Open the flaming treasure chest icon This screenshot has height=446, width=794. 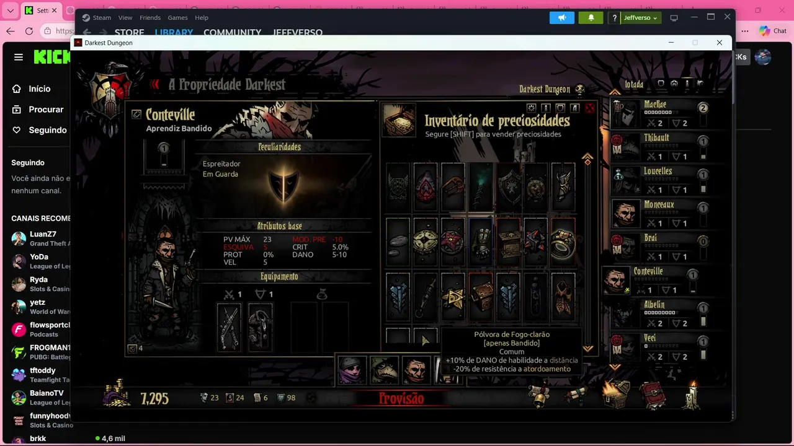617,394
